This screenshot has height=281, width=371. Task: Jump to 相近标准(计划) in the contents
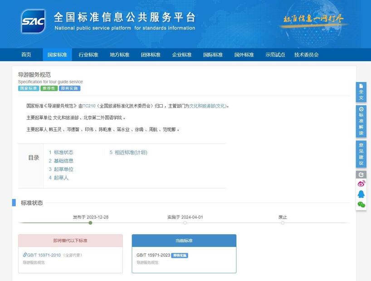(x=128, y=152)
